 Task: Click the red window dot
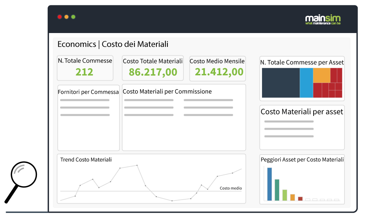59,17
